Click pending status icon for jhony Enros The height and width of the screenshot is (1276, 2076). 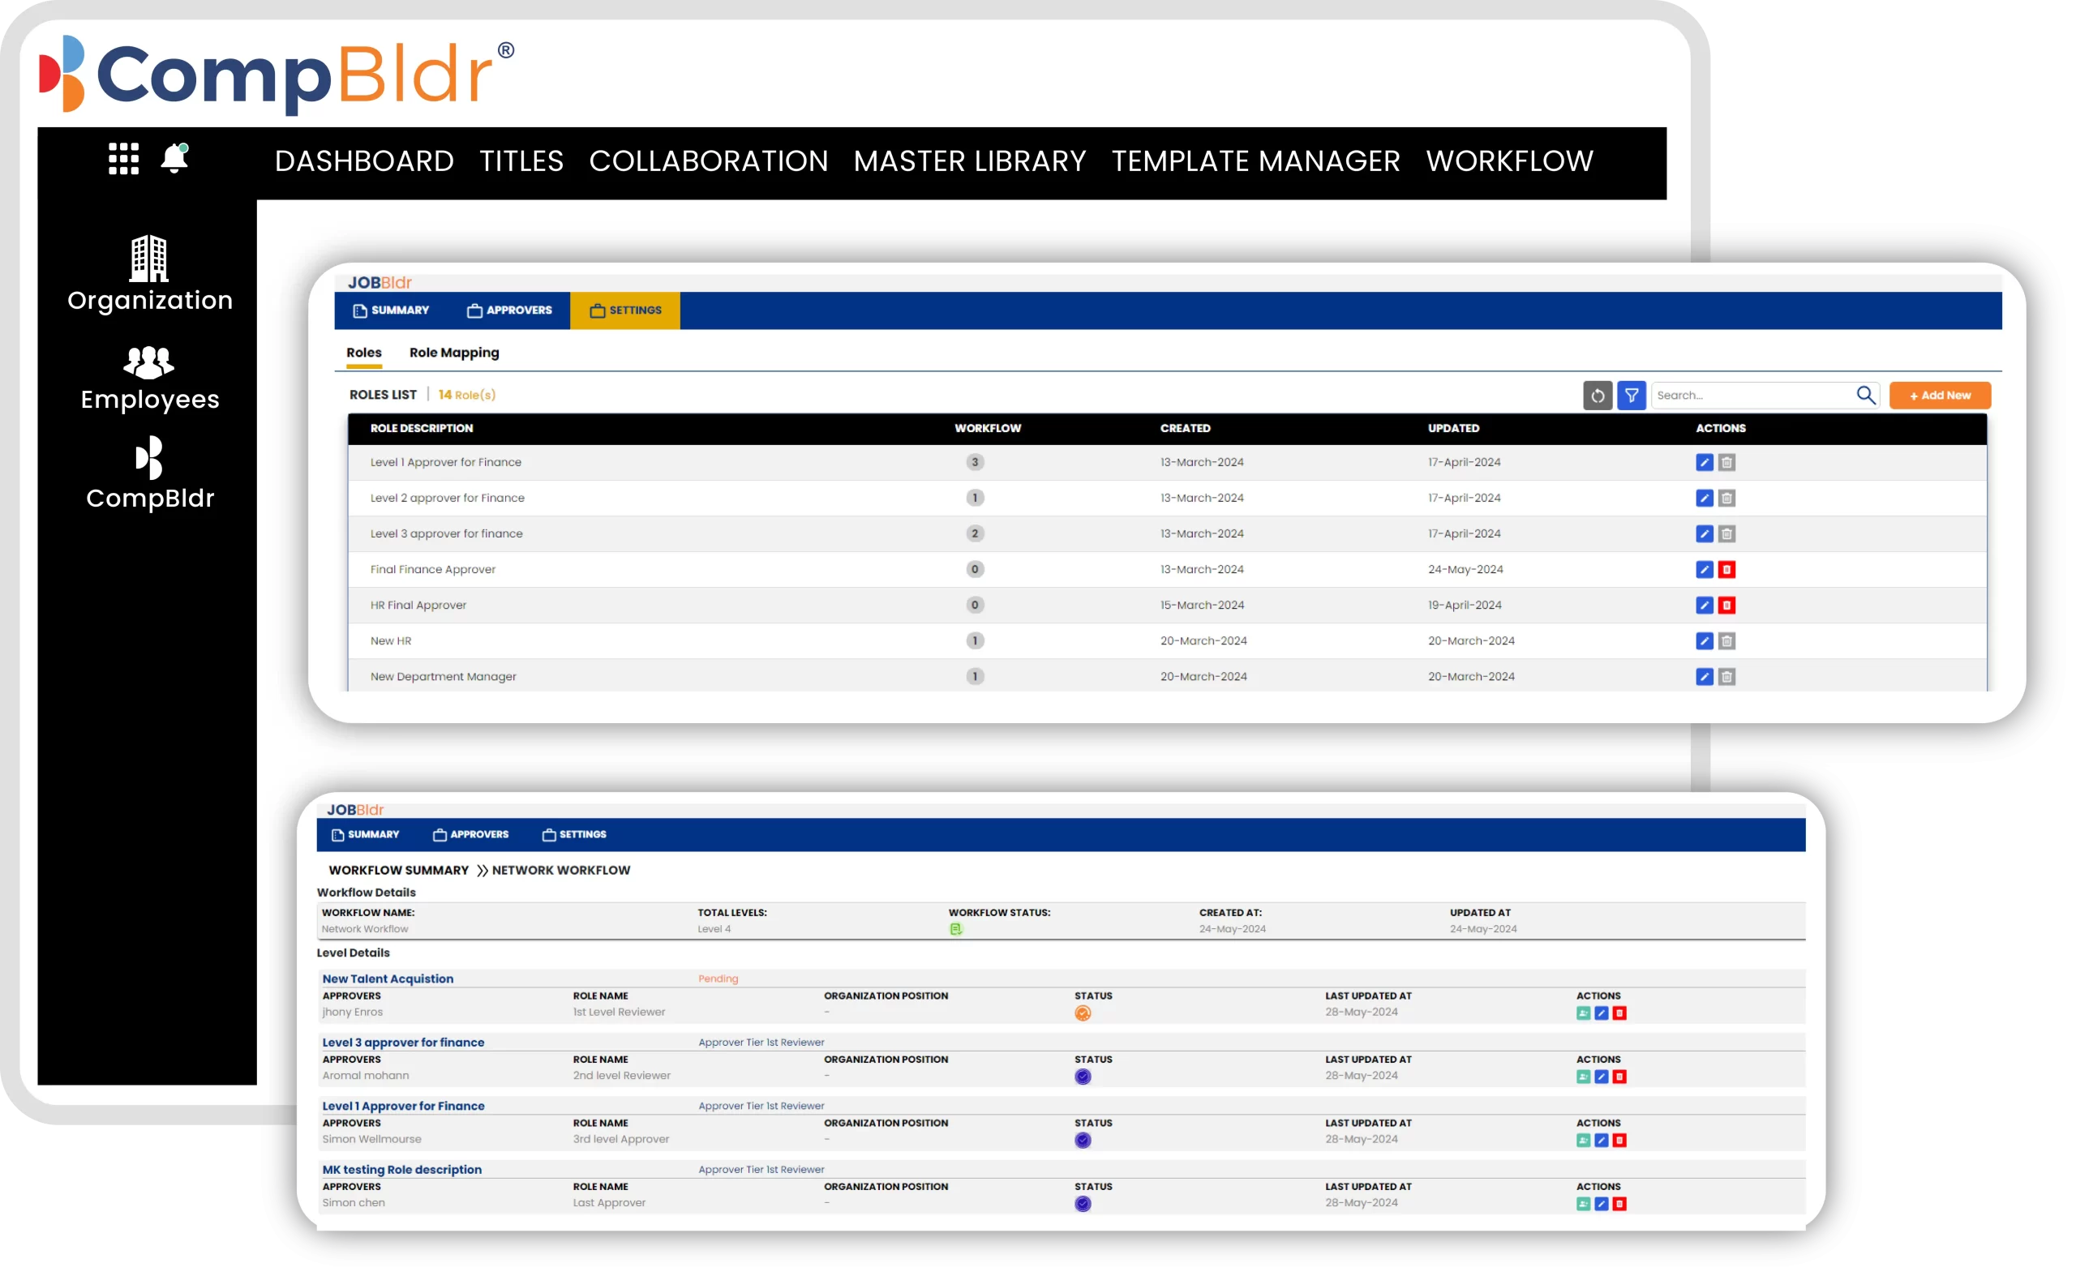pos(1083,1014)
